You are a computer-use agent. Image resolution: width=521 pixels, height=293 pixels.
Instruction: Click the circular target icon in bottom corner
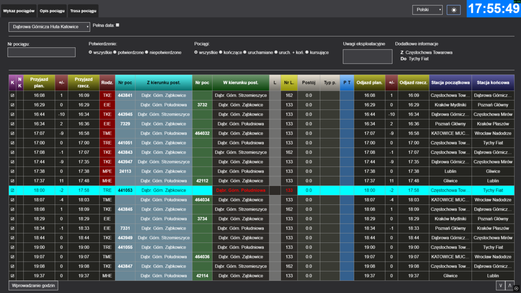(x=516, y=288)
